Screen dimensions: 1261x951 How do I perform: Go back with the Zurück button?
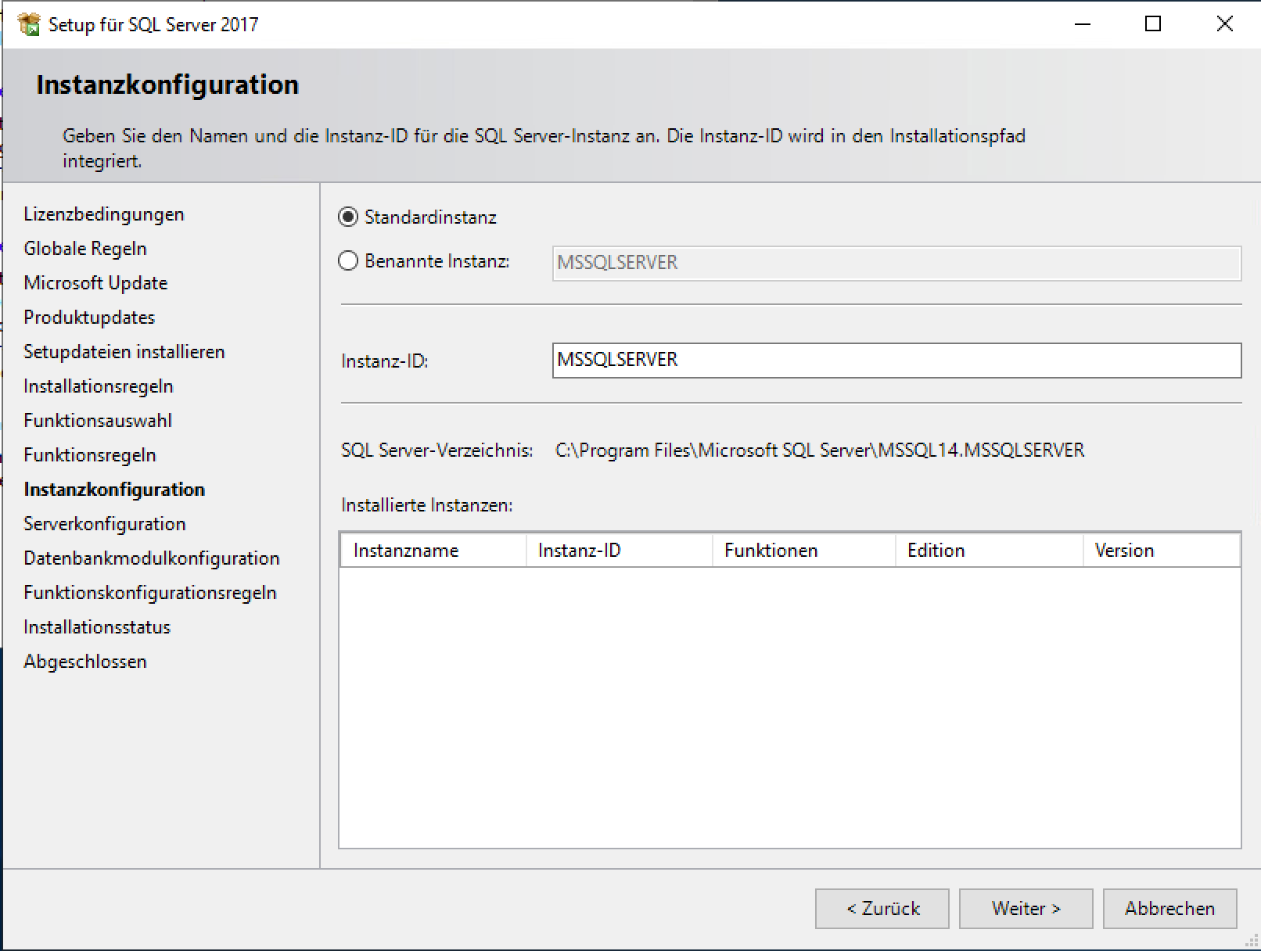882,909
